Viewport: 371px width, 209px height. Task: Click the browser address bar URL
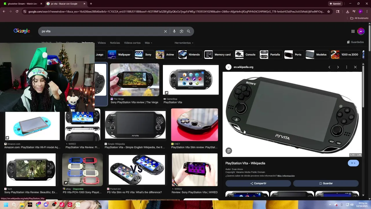[x=176, y=12]
